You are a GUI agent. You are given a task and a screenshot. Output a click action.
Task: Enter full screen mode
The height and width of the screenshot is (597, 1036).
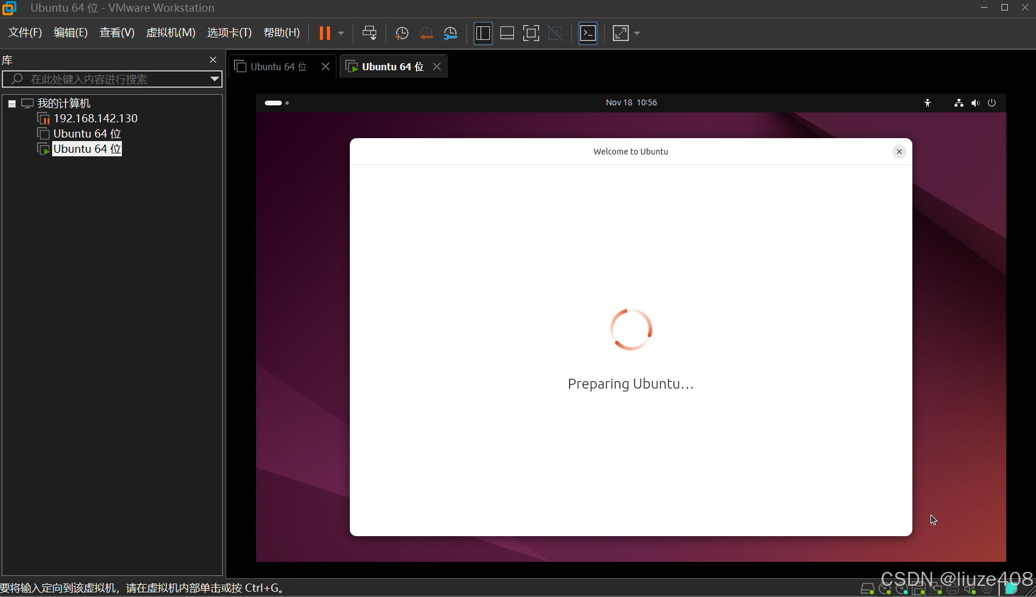[531, 33]
